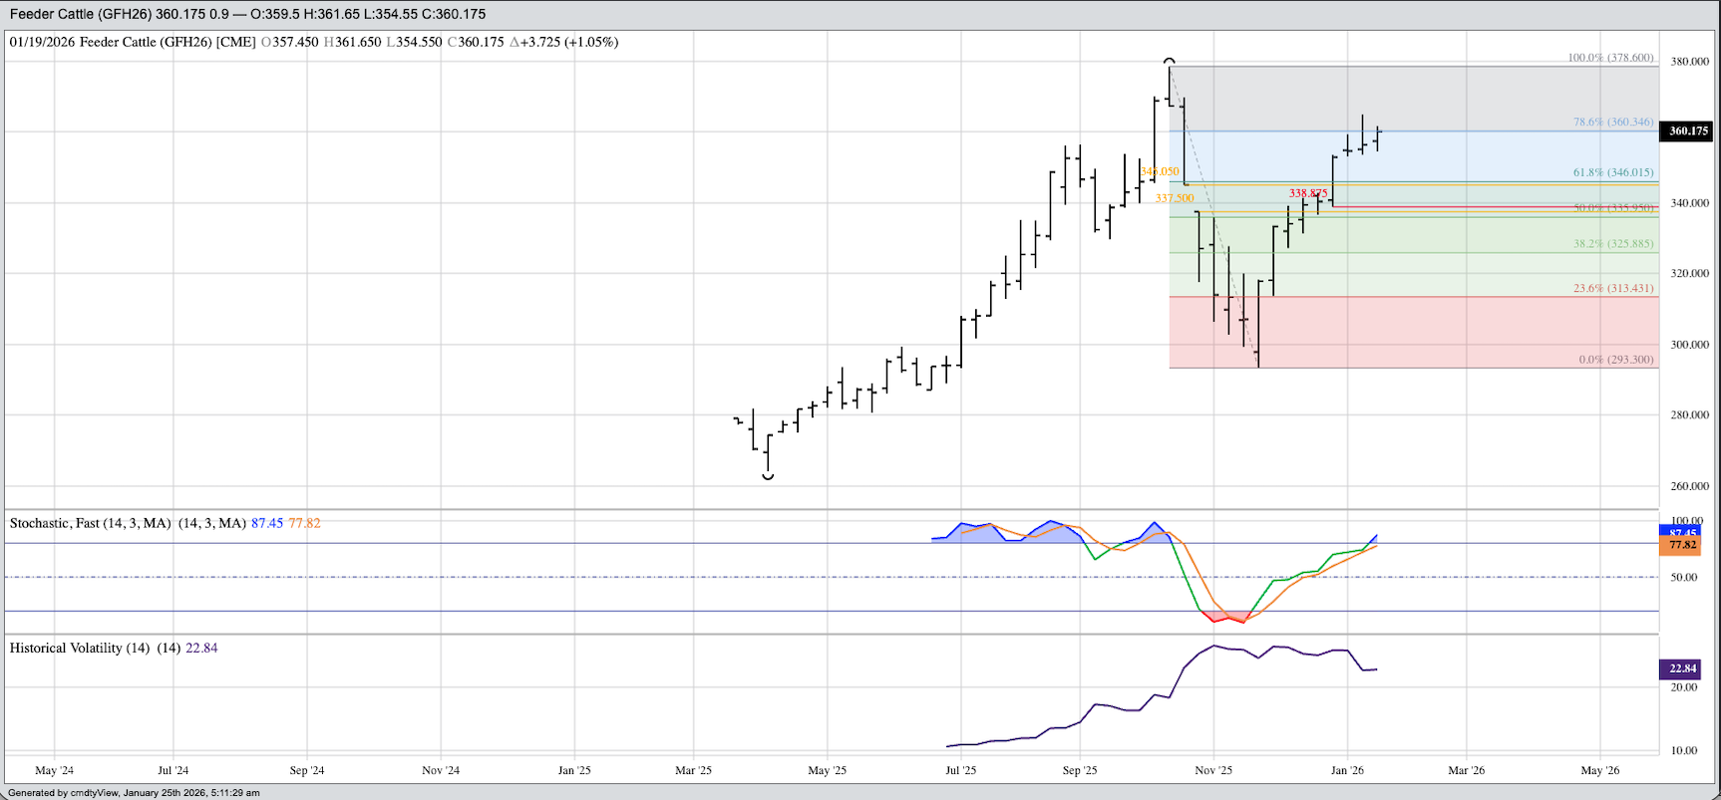Click the Nov '25 date on time axis

click(1213, 770)
